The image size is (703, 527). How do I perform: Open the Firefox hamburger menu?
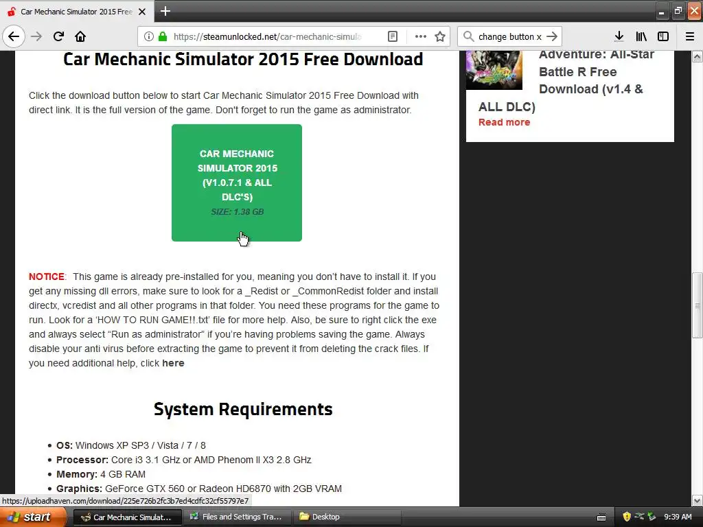690,36
